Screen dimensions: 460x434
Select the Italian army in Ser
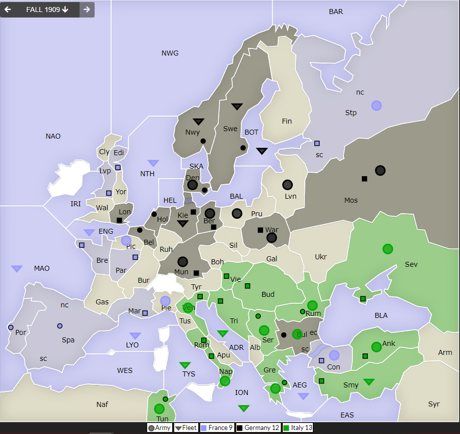[x=264, y=330]
